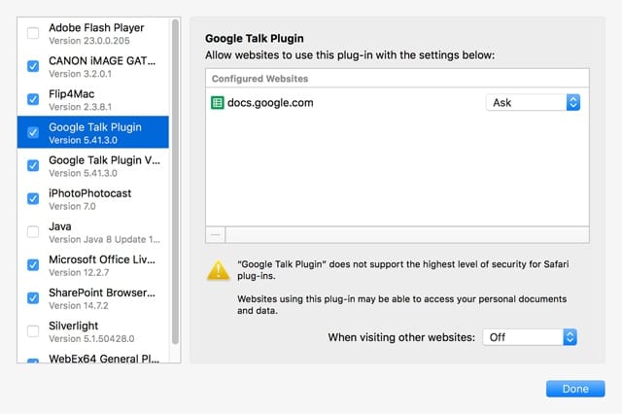Click the yellow warning triangle icon
622x414 pixels.
pos(218,271)
